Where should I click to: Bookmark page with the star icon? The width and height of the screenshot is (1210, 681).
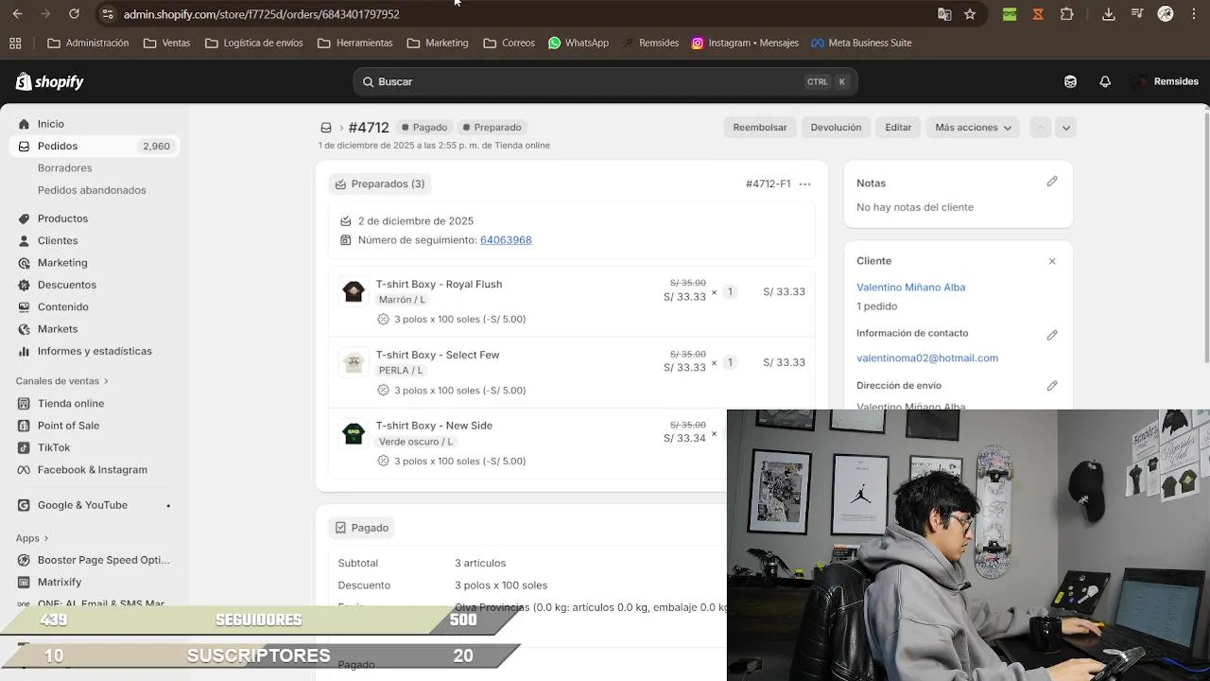[970, 14]
